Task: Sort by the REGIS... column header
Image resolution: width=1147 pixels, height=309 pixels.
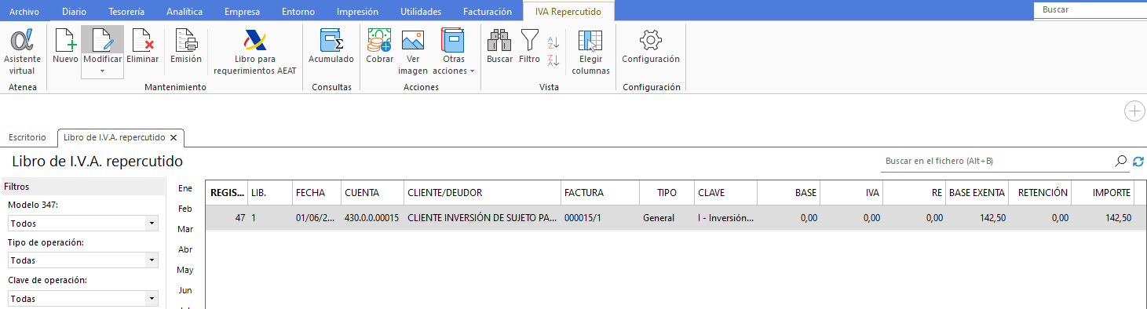Action: point(227,193)
